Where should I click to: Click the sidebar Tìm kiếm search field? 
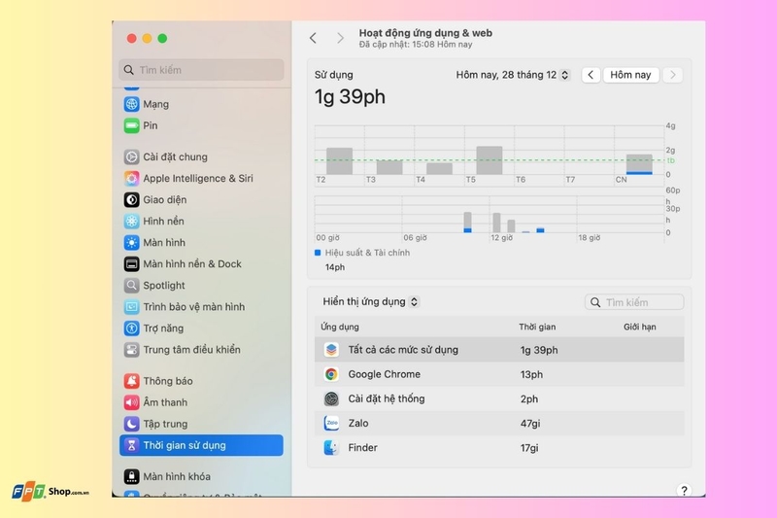(201, 70)
